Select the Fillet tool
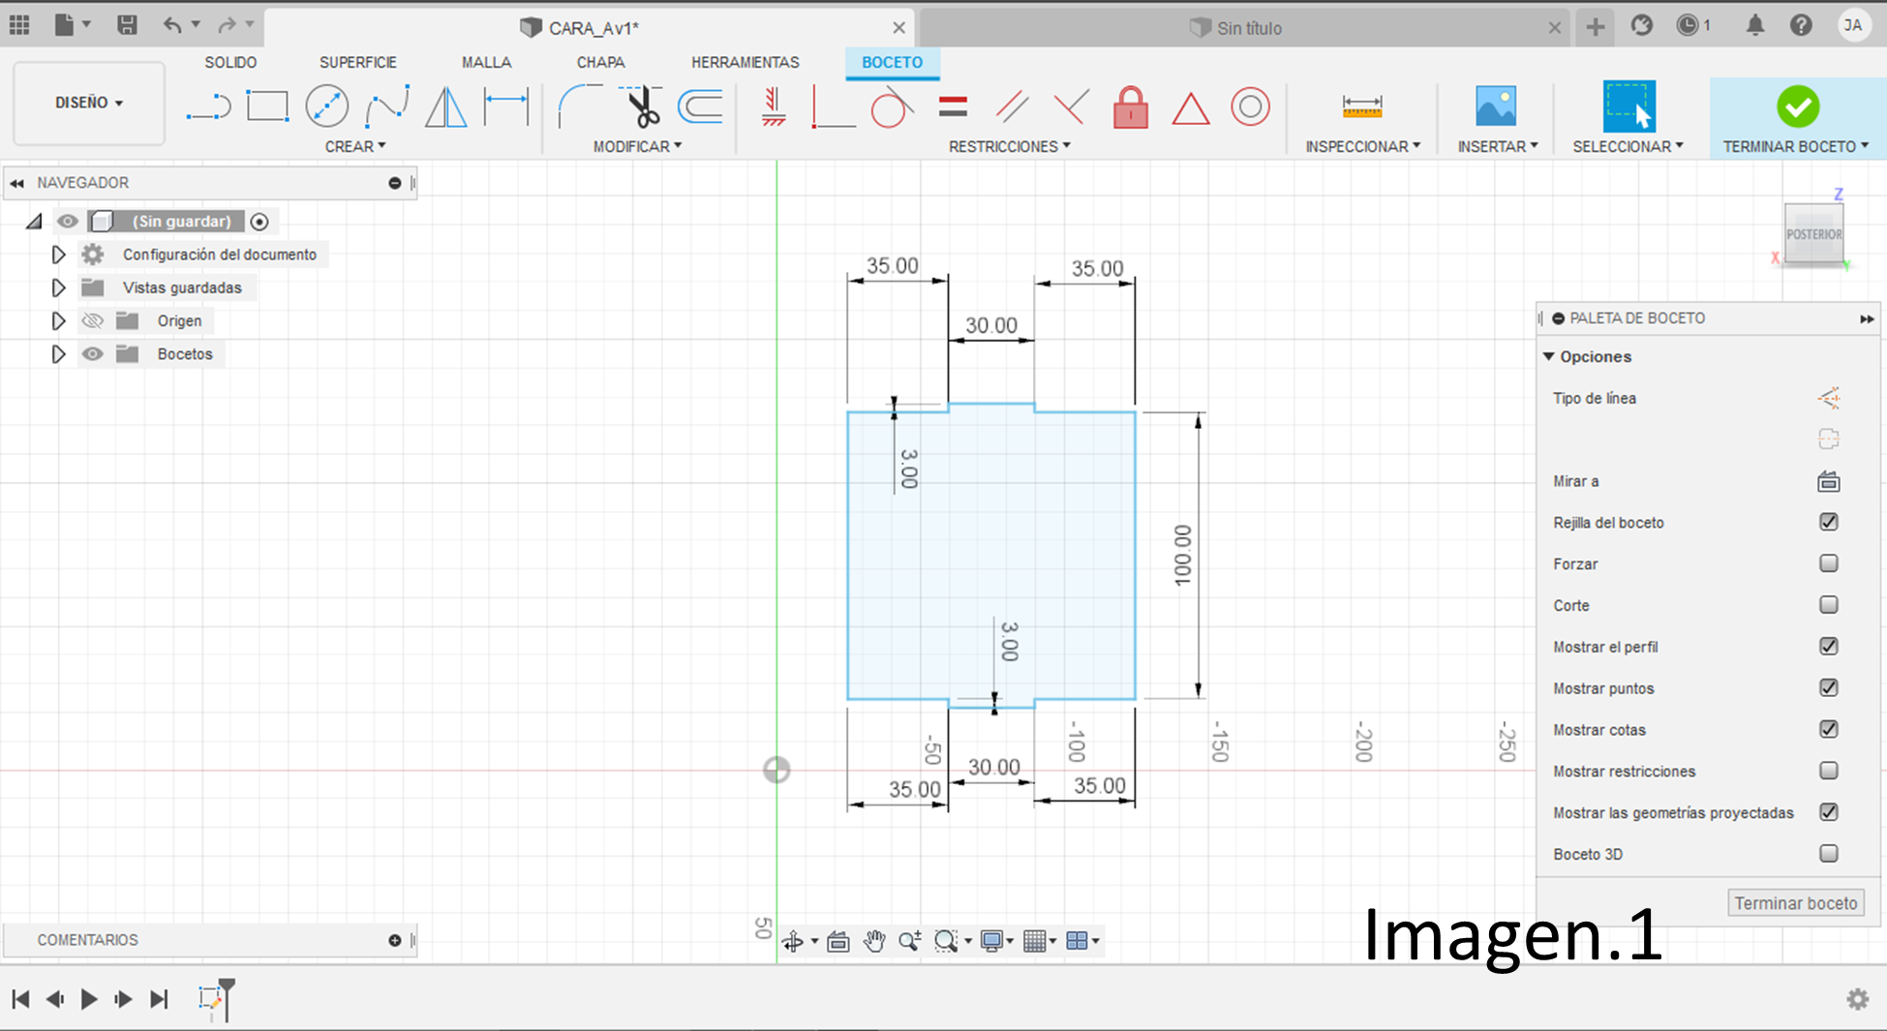The width and height of the screenshot is (1887, 1031). click(580, 106)
